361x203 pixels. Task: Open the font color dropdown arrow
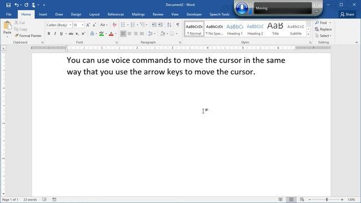116,34
